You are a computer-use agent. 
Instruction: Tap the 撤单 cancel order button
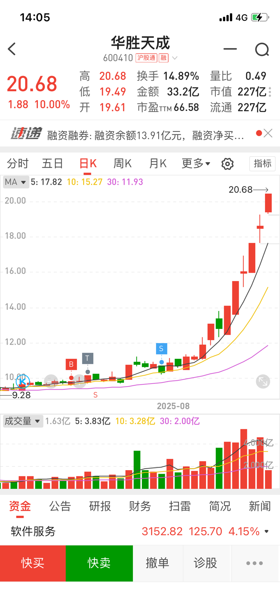(x=157, y=563)
